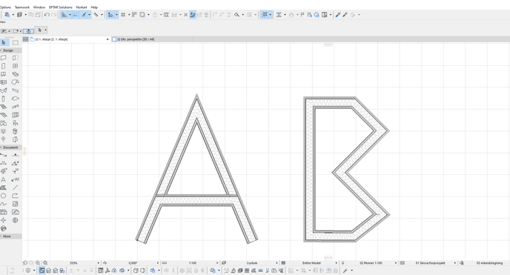Choose the Curtain Wall tool in the toolbox
This screenshot has height=275, width=510.
pos(16,115)
